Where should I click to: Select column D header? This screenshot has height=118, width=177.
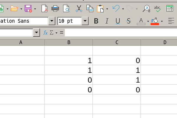click(x=159, y=42)
